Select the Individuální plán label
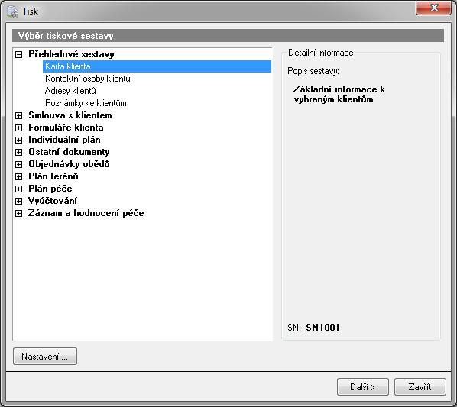Screen dimensions: 457x407 click(x=64, y=140)
